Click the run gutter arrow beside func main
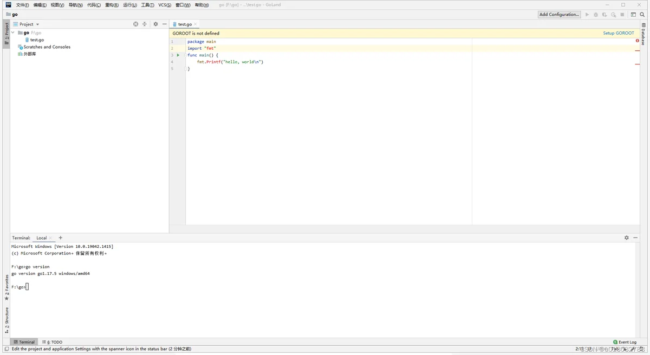This screenshot has height=355, width=650. coord(178,55)
